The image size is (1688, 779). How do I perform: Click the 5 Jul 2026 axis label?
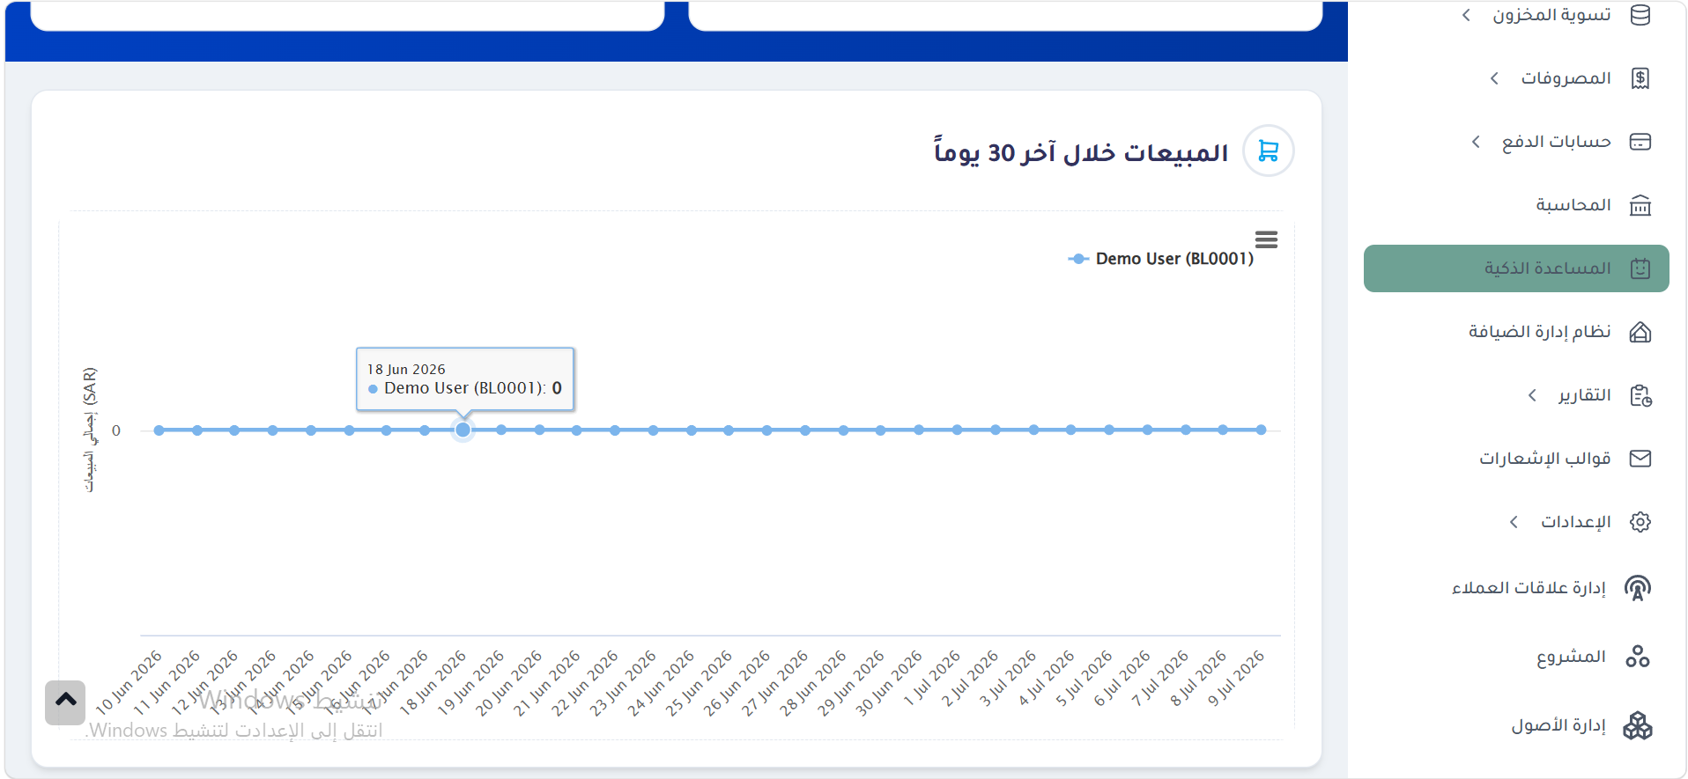1083,679
